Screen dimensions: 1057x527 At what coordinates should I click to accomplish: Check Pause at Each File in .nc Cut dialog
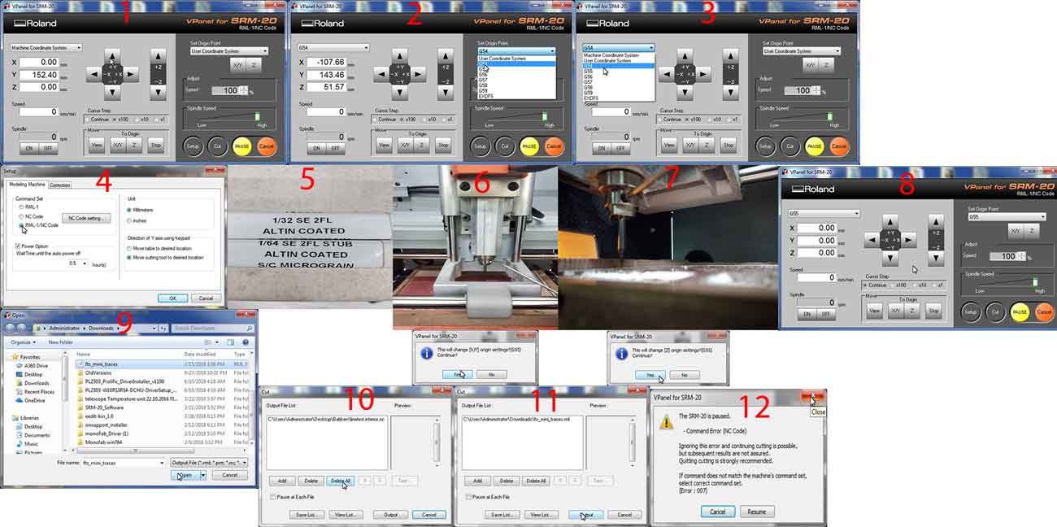point(273,496)
